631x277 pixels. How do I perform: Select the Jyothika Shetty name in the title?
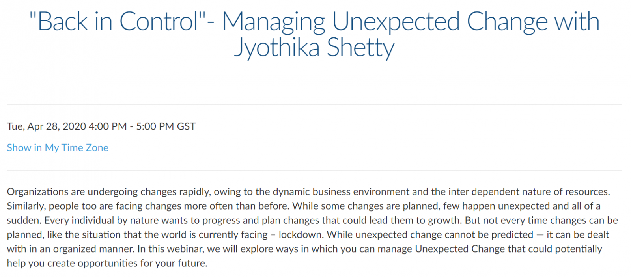click(x=314, y=48)
